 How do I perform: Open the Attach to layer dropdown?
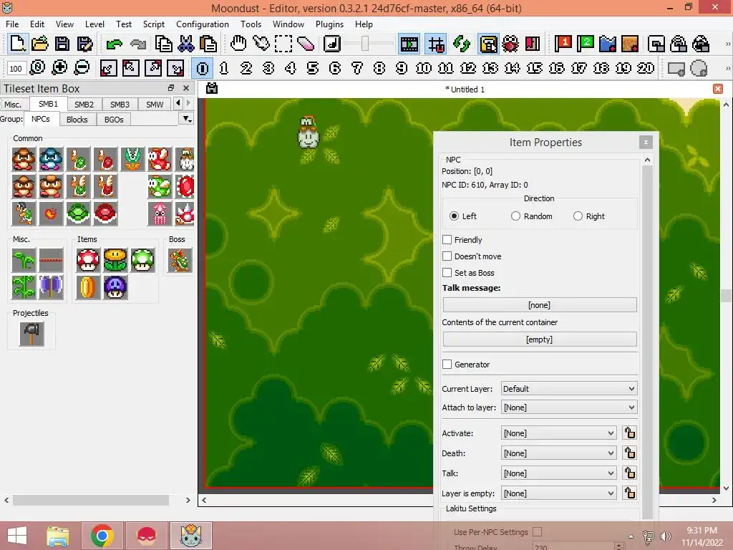[569, 407]
